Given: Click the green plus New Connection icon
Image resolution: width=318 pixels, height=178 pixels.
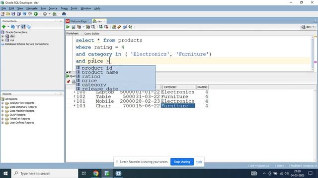Looking at the screenshot, I should 3,27.
